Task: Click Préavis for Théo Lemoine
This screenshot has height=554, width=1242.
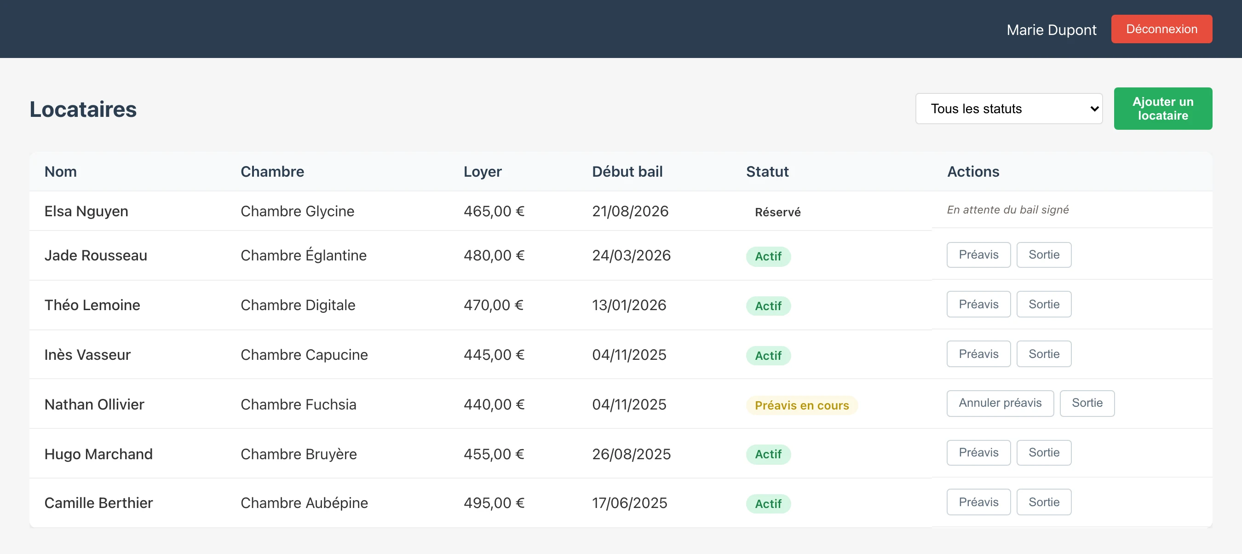Action: click(978, 304)
